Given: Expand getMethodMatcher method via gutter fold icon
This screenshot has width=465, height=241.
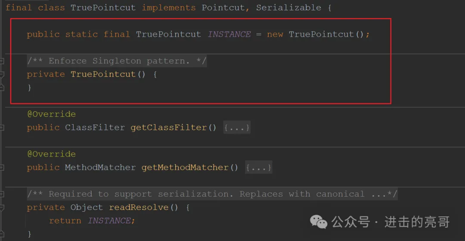Looking at the screenshot, I should [x=2, y=167].
